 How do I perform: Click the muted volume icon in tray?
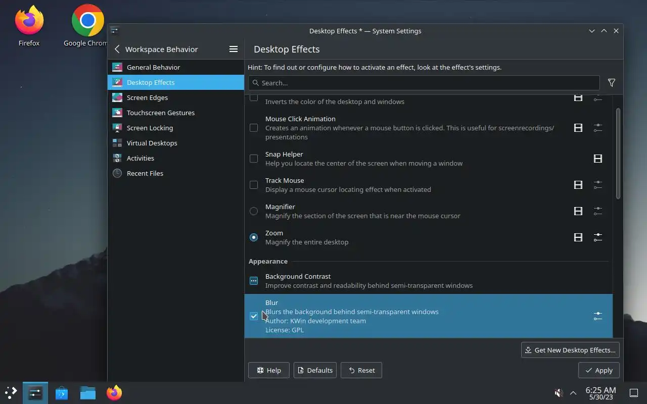(x=559, y=392)
